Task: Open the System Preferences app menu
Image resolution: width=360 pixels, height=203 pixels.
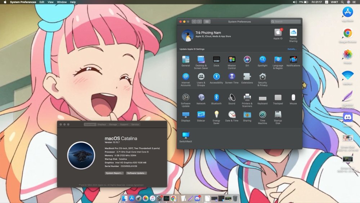Action: [23, 2]
